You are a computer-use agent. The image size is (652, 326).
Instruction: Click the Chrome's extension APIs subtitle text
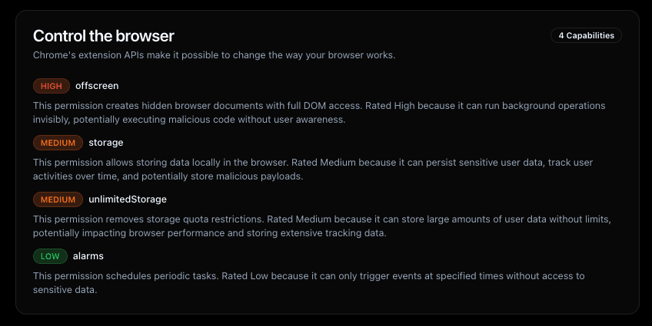coord(214,55)
